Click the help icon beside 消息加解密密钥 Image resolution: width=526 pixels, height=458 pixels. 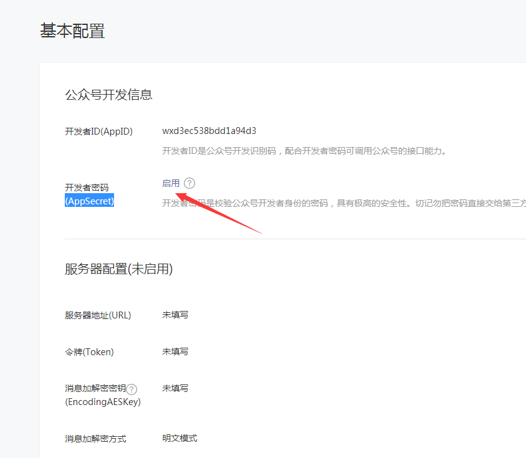click(131, 389)
